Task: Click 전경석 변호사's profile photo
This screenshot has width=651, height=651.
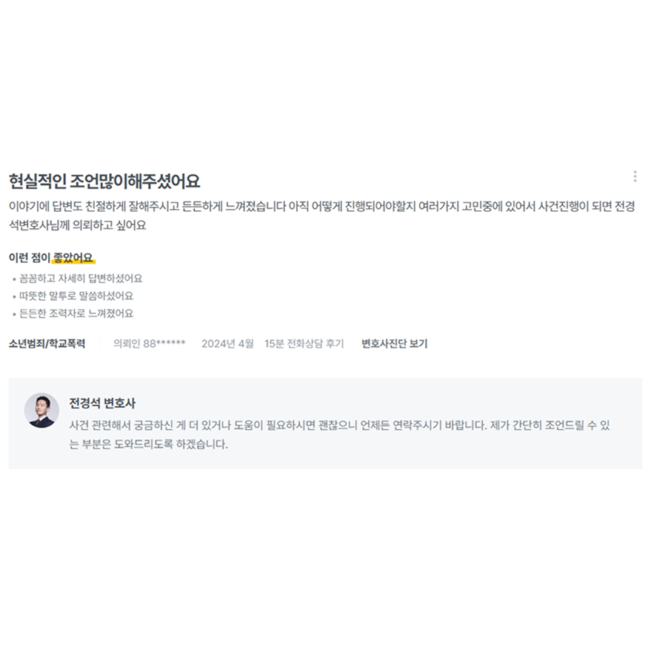Action: (41, 410)
